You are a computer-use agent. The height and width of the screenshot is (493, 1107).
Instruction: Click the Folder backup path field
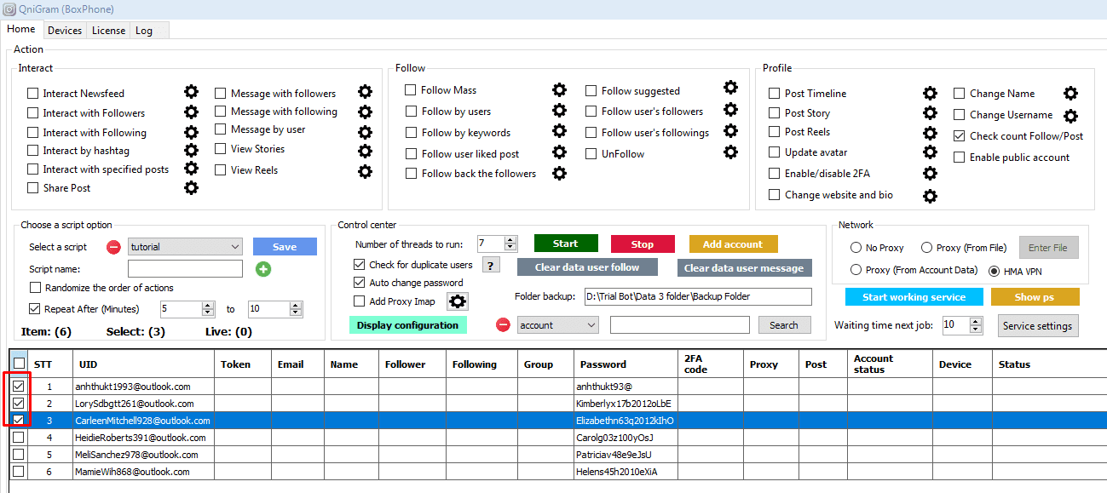(697, 296)
